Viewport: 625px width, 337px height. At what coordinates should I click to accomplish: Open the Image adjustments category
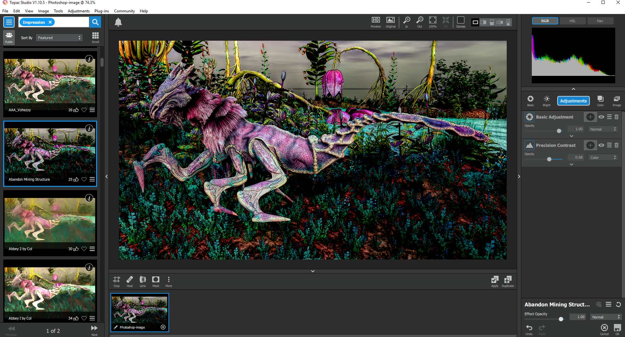[617, 101]
